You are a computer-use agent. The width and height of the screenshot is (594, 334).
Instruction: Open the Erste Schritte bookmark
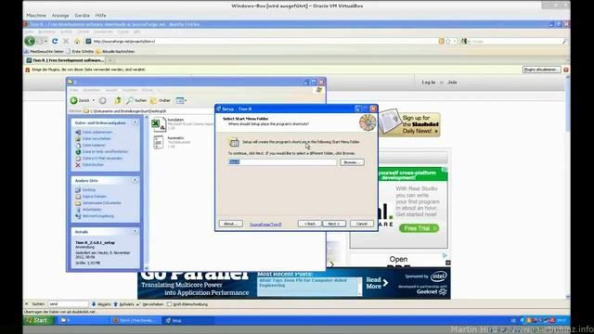point(80,51)
